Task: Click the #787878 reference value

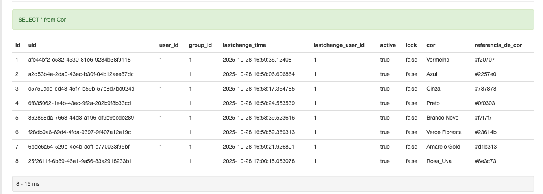Action: point(486,89)
